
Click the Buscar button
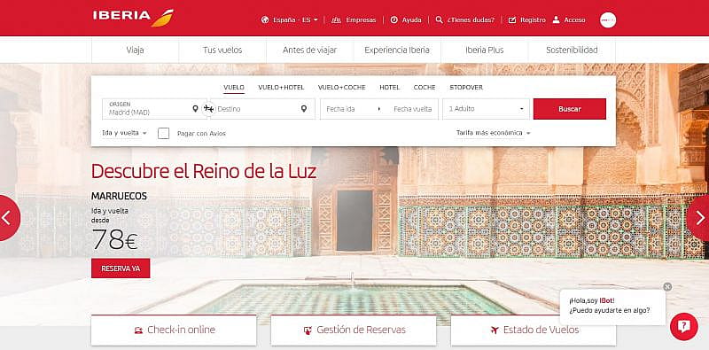[x=570, y=109]
